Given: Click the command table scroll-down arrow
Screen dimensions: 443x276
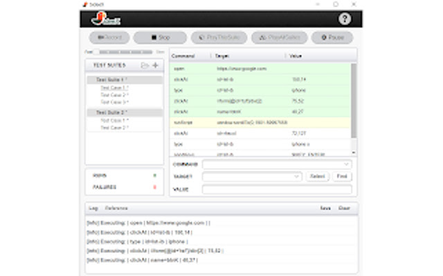Looking at the screenshot, I should [354, 152].
